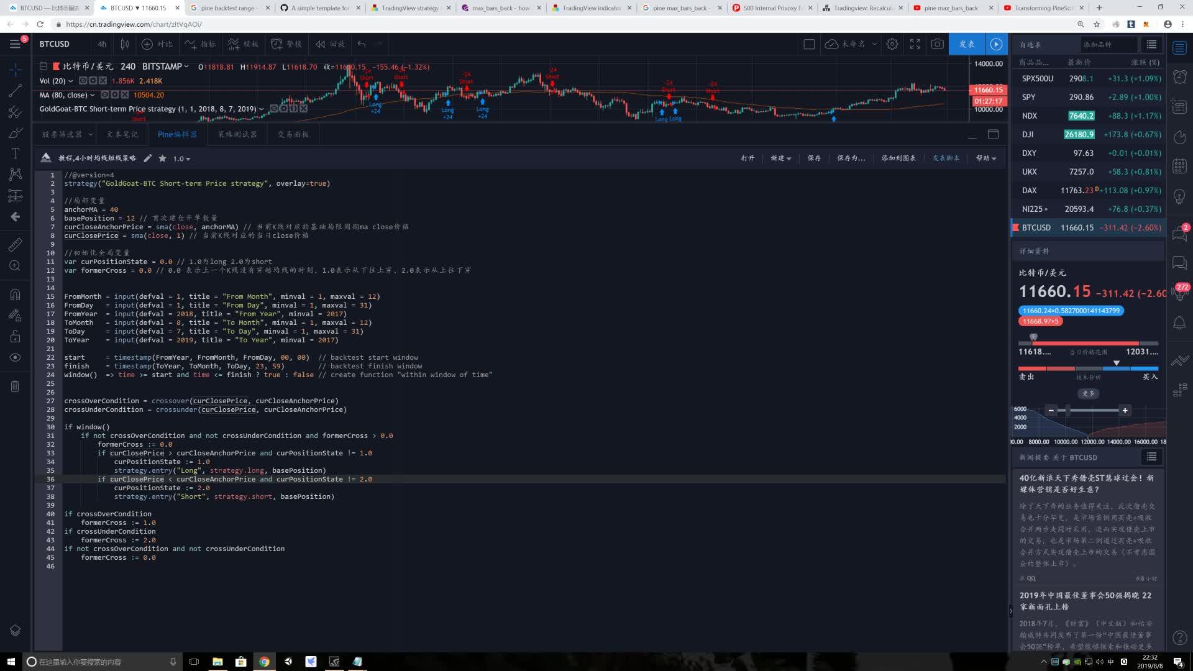Open the indicators (指标) panel

[199, 44]
